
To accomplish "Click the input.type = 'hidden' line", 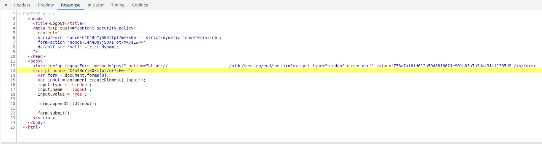I will (x=65, y=85).
